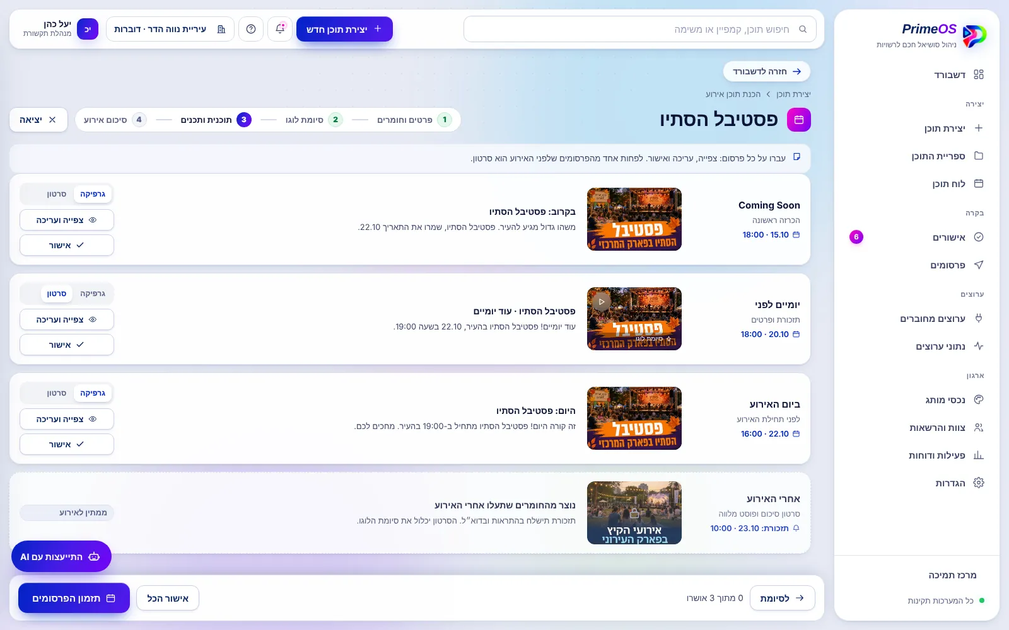The height and width of the screenshot is (630, 1009).
Task: Open אחרי האירוע post thumbnail
Action: tap(634, 513)
